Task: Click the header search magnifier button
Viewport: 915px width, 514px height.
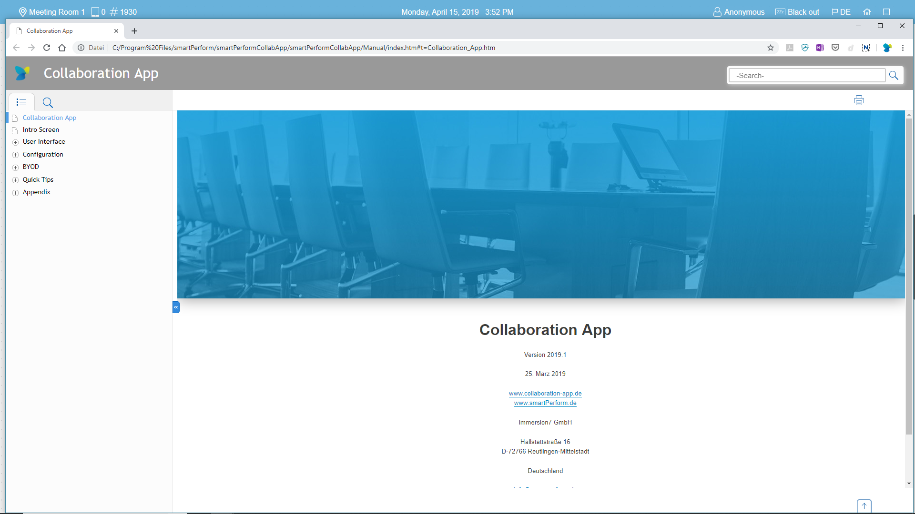Action: (894, 75)
